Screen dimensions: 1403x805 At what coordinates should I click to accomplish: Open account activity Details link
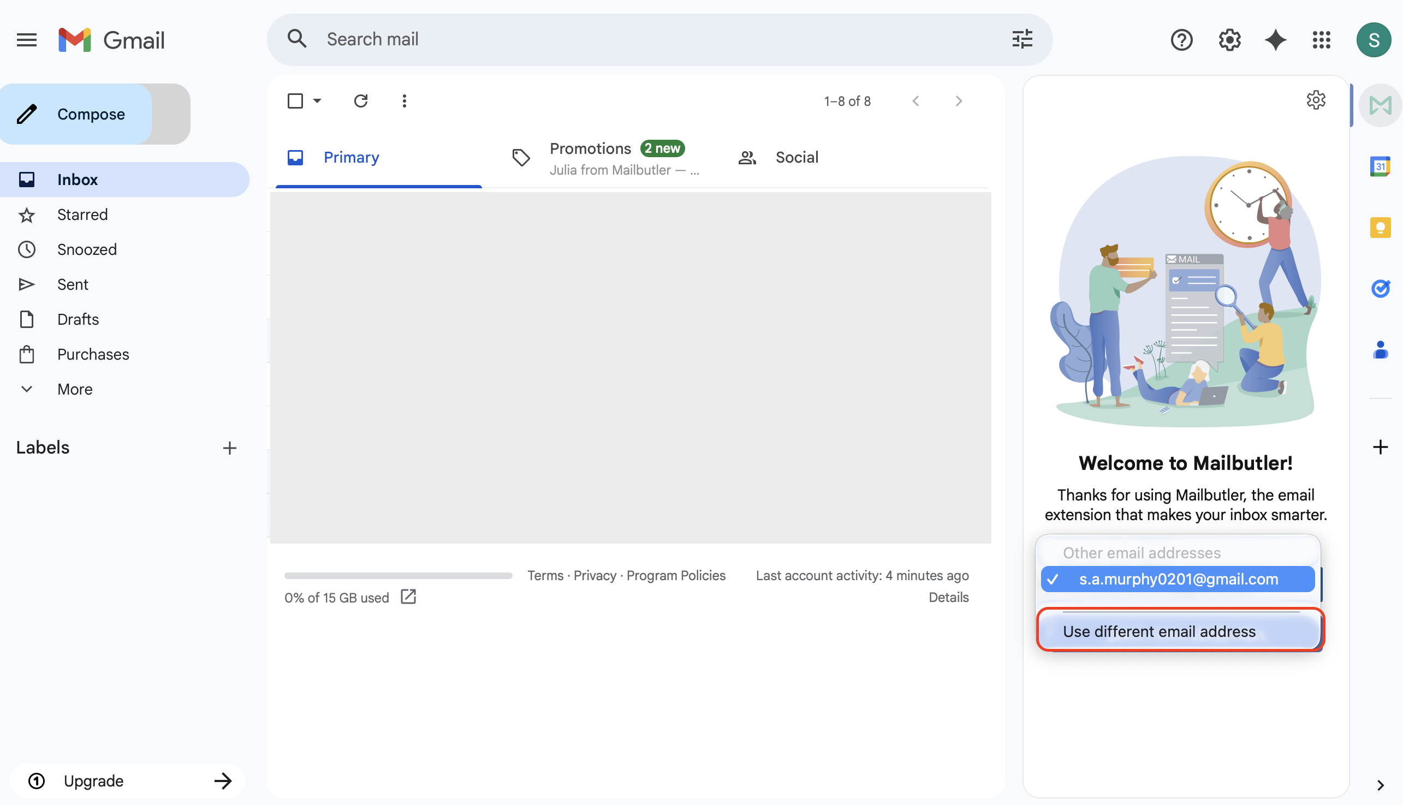click(x=948, y=597)
